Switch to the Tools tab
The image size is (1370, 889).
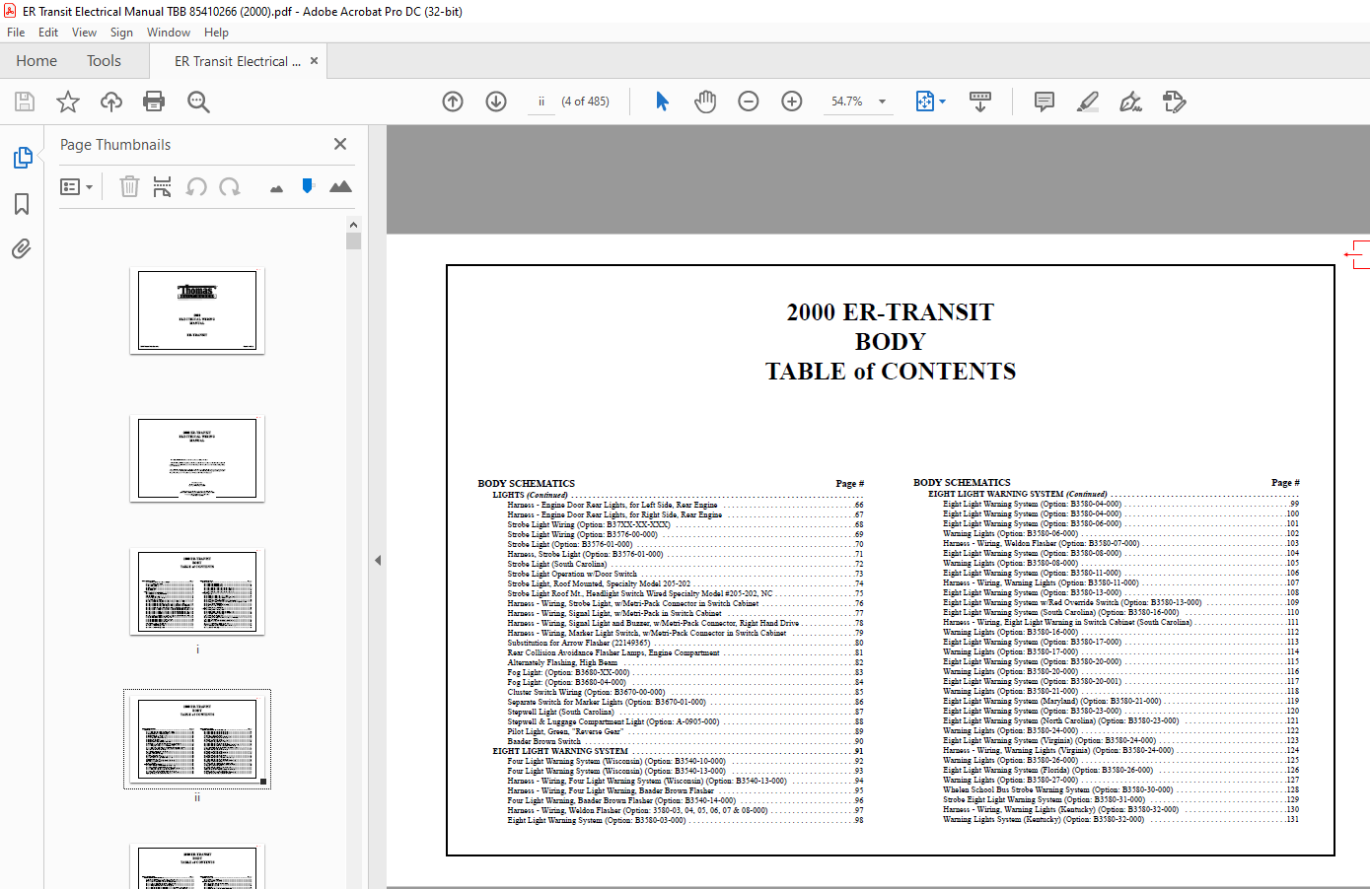tap(104, 61)
